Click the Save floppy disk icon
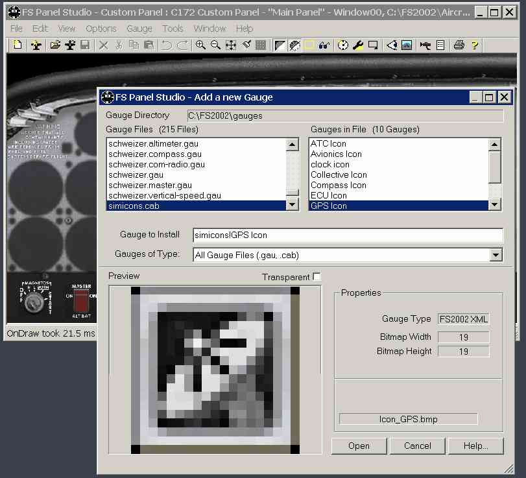Image resolution: width=526 pixels, height=478 pixels. tap(85, 45)
